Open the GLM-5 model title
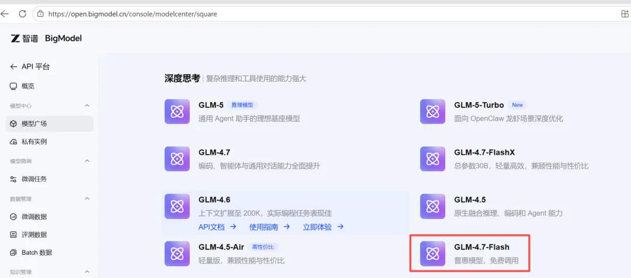This screenshot has width=631, height=278. pos(211,105)
